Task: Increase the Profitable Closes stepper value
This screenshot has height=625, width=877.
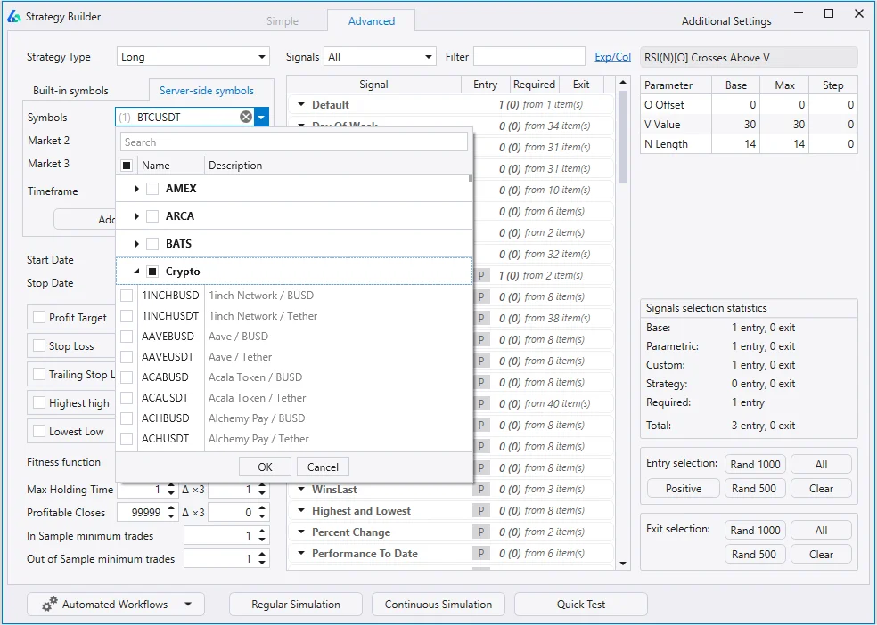Action: (171, 509)
